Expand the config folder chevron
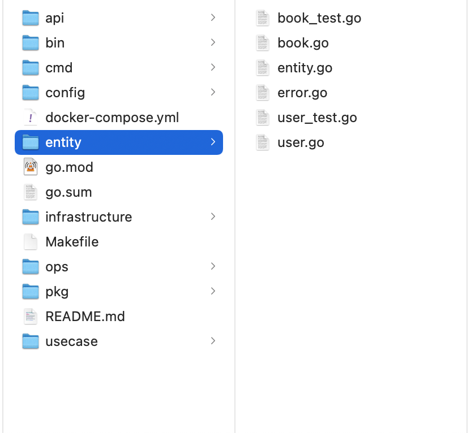This screenshot has width=471, height=433. pos(213,92)
